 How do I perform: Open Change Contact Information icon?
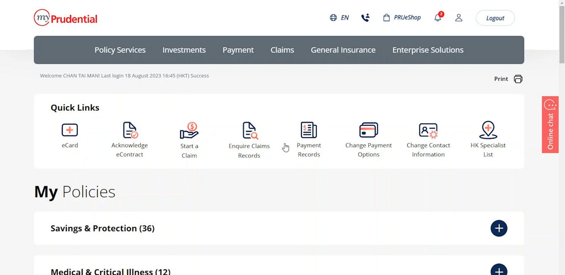[428, 130]
